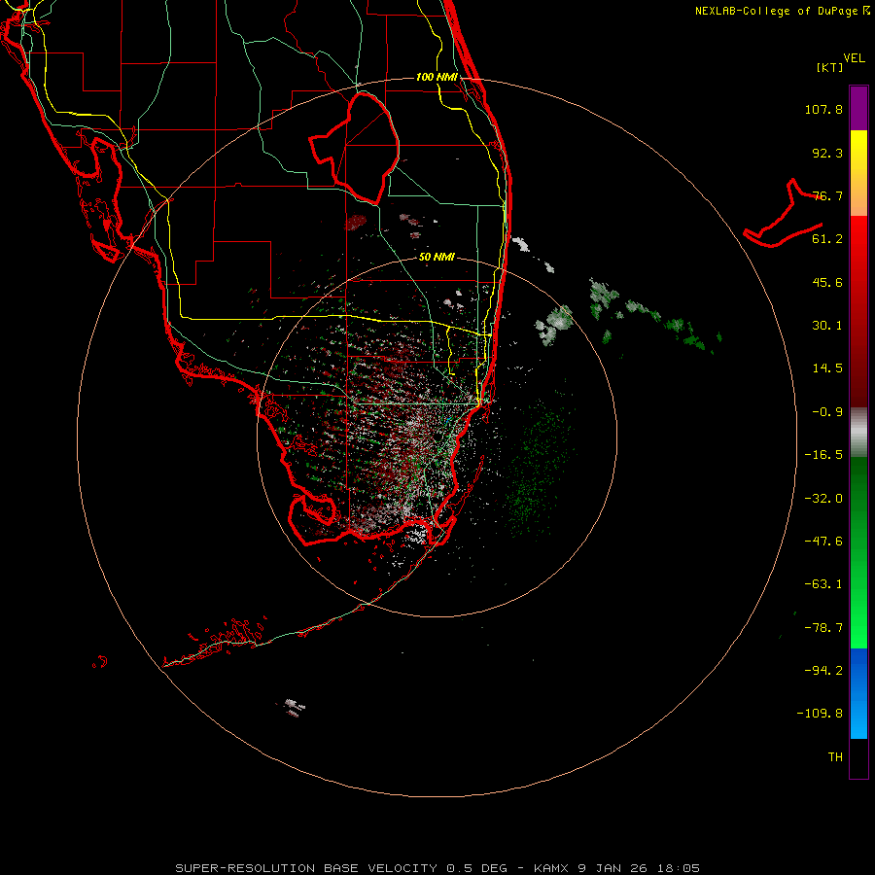Pick the purple segment of the color bar
Viewport: 875px width, 875px height.
click(x=858, y=108)
